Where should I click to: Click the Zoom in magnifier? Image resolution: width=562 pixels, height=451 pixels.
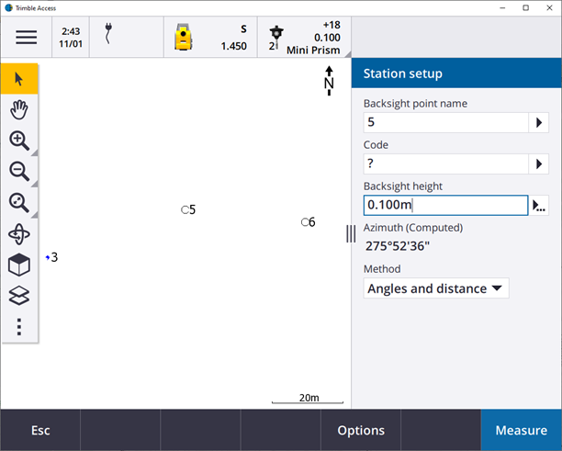tap(19, 141)
